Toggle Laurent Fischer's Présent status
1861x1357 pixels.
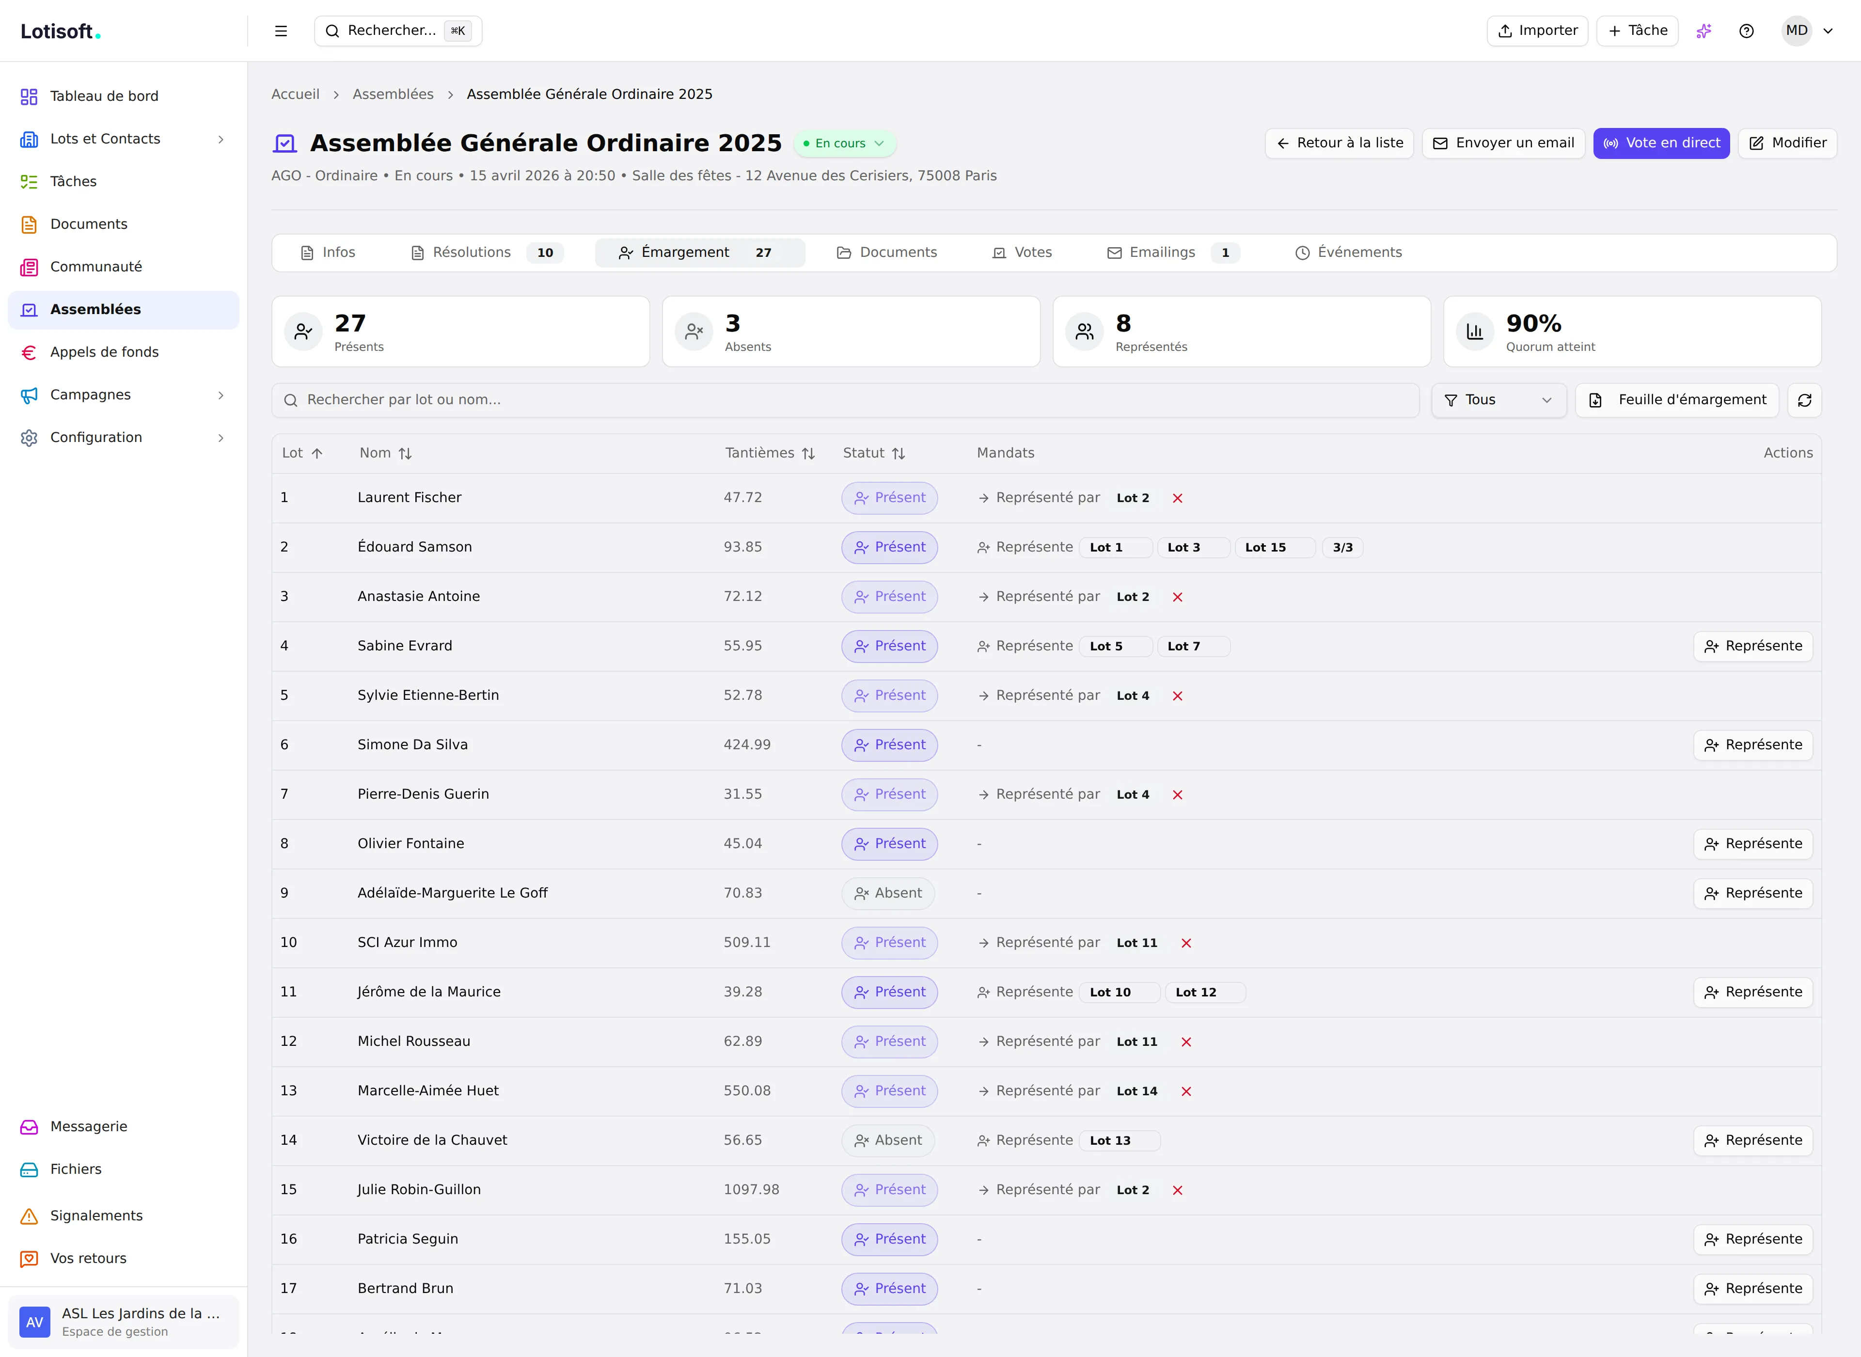889,499
